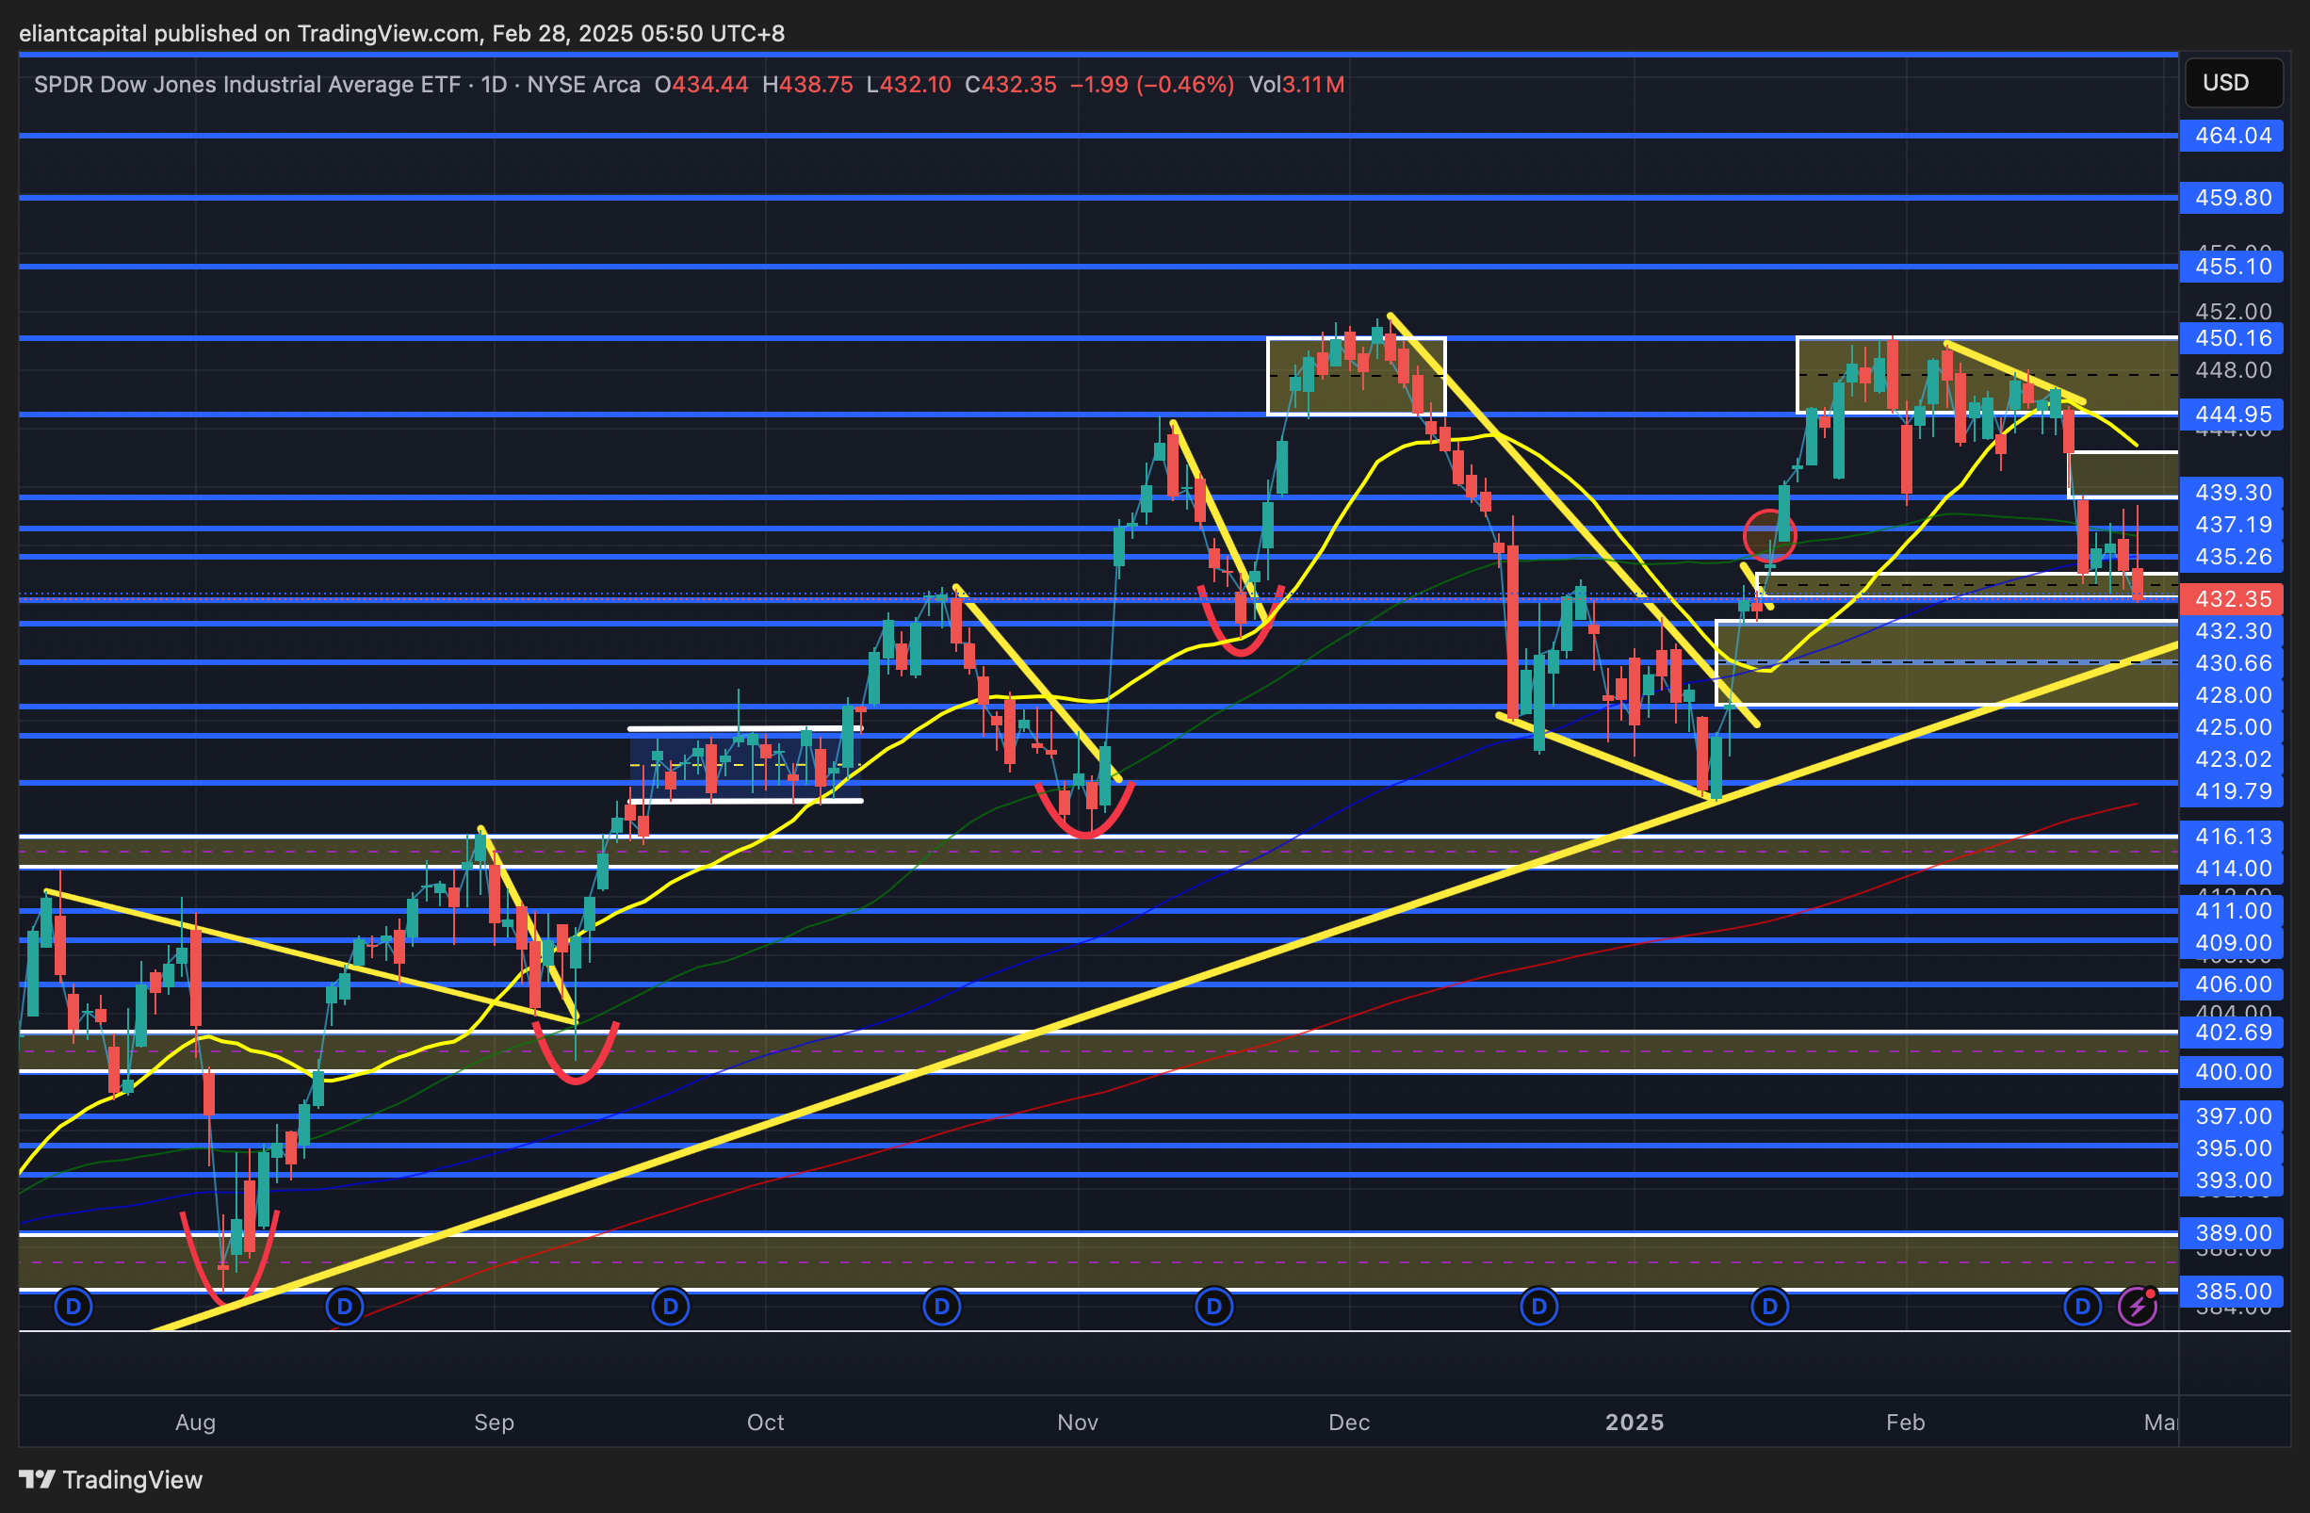Screen dimensions: 2310x1513
Task: Select the 464.04 price level label
Action: (2231, 136)
